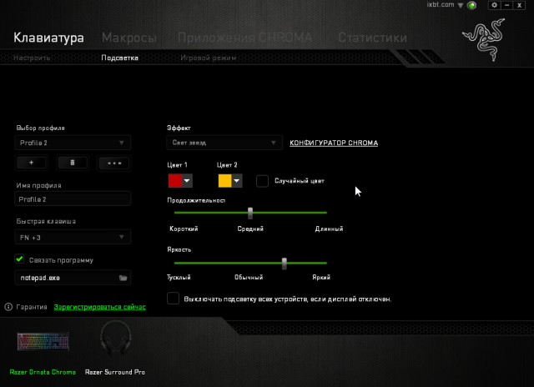534x387 pixels.
Task: Open the Эффект dropdown showing Свет звезд
Action: [224, 143]
